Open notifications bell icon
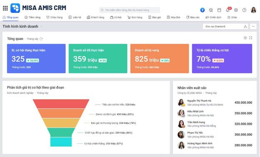This screenshot has height=157, width=260. tap(227, 10)
